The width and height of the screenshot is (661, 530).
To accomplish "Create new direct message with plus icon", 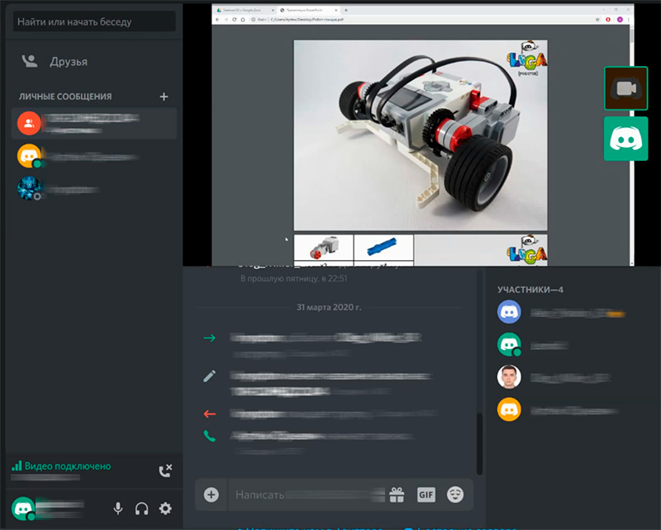I will (164, 97).
